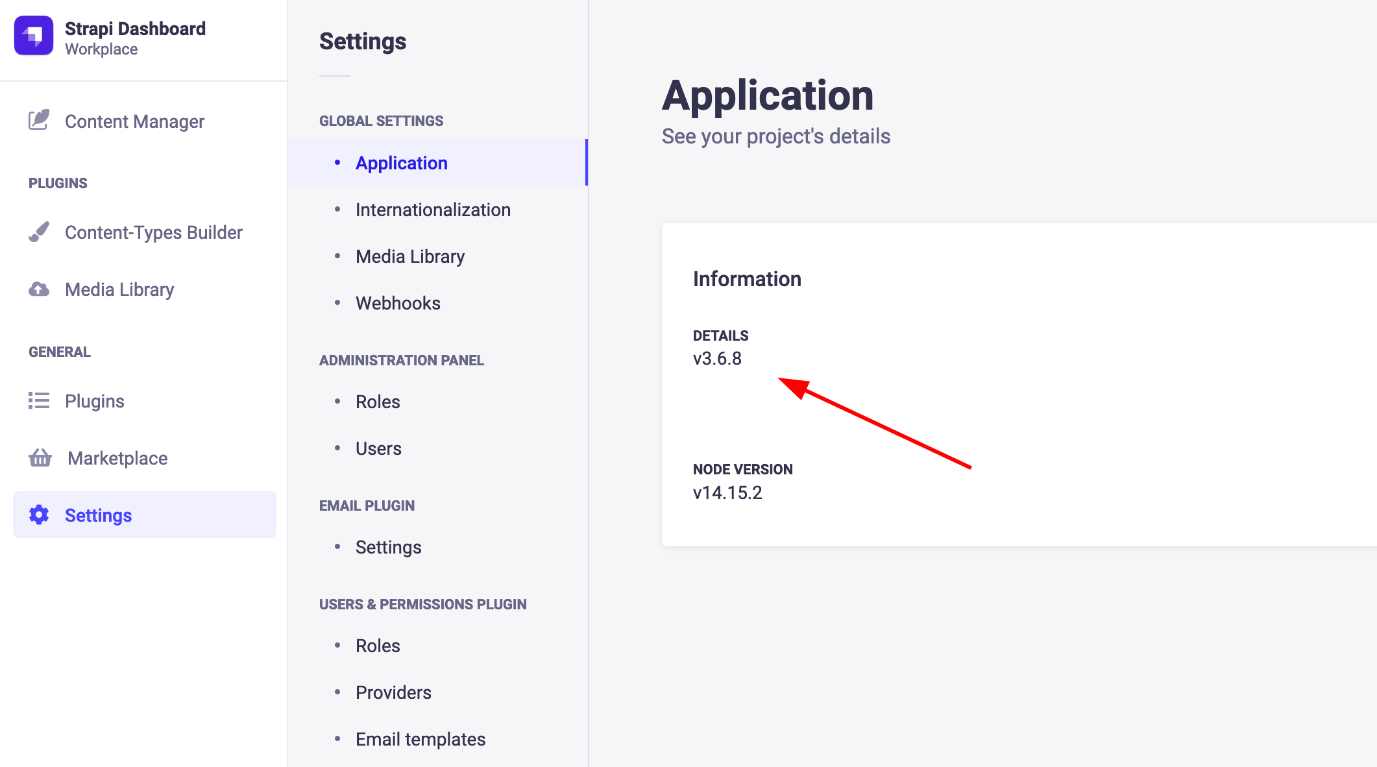Screen dimensions: 1377x767
Task: Open Settings under Email Plugin
Action: click(x=388, y=546)
